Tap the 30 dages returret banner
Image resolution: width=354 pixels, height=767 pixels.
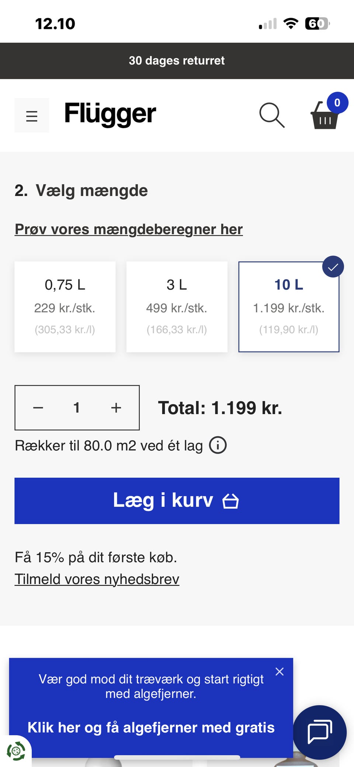pyautogui.click(x=177, y=61)
